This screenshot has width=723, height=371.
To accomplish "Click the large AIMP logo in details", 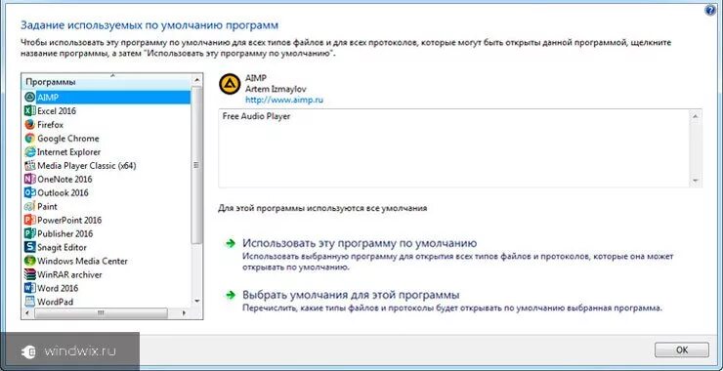I will [230, 84].
